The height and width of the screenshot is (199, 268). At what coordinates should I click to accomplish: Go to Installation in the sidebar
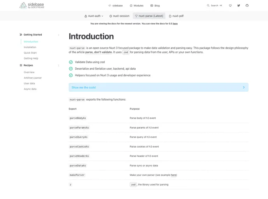pos(30,47)
